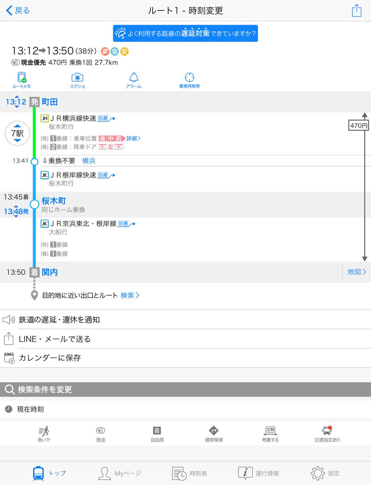Open 詳細 boarding position details
This screenshot has width=371, height=485.
pos(133,139)
